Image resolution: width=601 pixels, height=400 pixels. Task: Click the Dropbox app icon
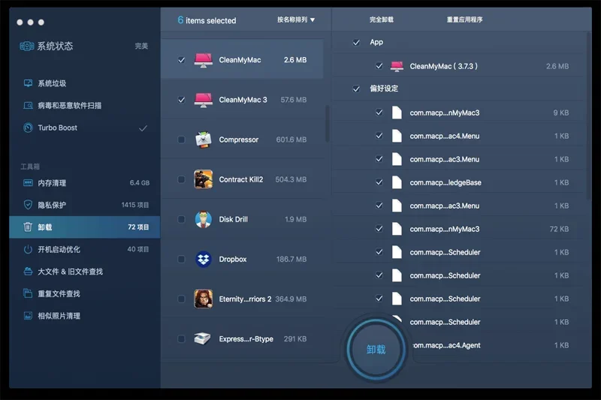pos(203,259)
